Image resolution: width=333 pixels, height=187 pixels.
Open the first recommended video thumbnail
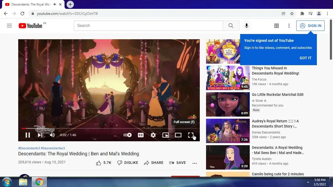click(223, 51)
